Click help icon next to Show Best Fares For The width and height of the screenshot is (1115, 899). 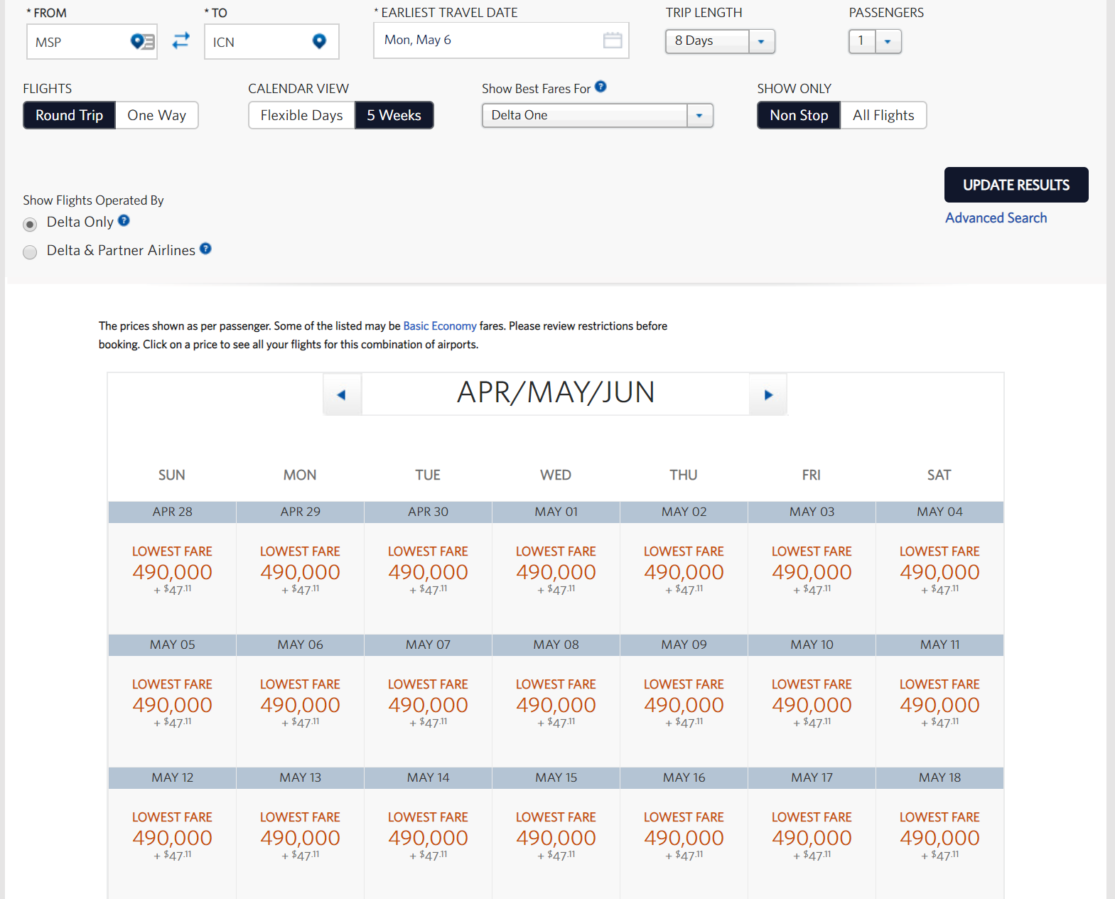click(x=600, y=87)
